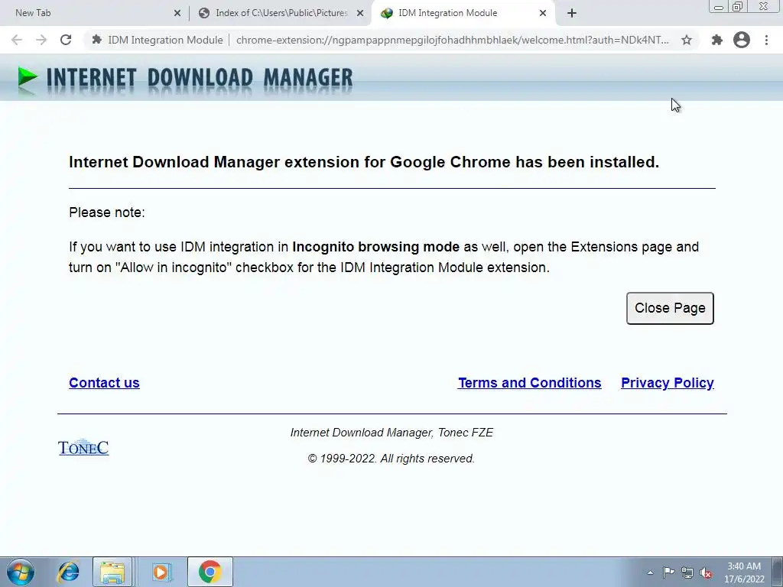Click the browser forward arrow
The image size is (783, 587).
click(41, 40)
